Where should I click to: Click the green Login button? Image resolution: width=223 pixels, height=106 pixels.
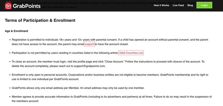tap(204, 5)
